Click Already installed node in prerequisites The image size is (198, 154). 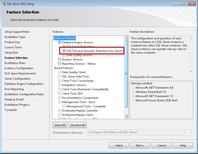pos(142,84)
